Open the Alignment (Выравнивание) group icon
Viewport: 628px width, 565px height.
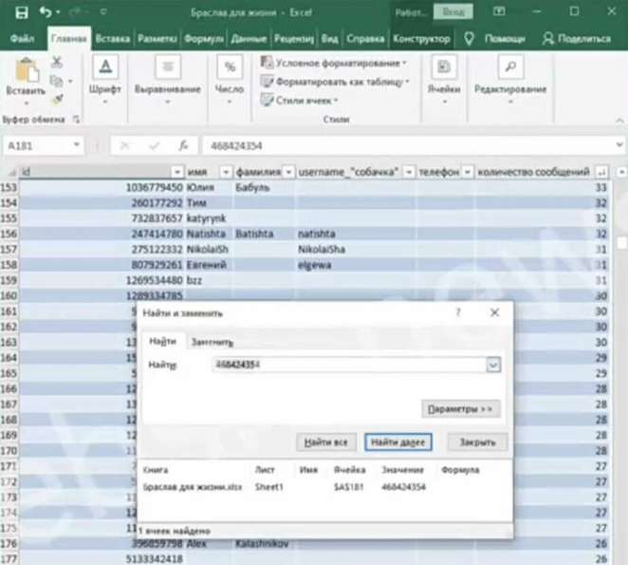[167, 68]
